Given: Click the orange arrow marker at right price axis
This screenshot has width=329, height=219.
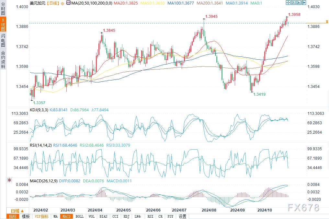Looking at the screenshot, I should [x=327, y=21].
